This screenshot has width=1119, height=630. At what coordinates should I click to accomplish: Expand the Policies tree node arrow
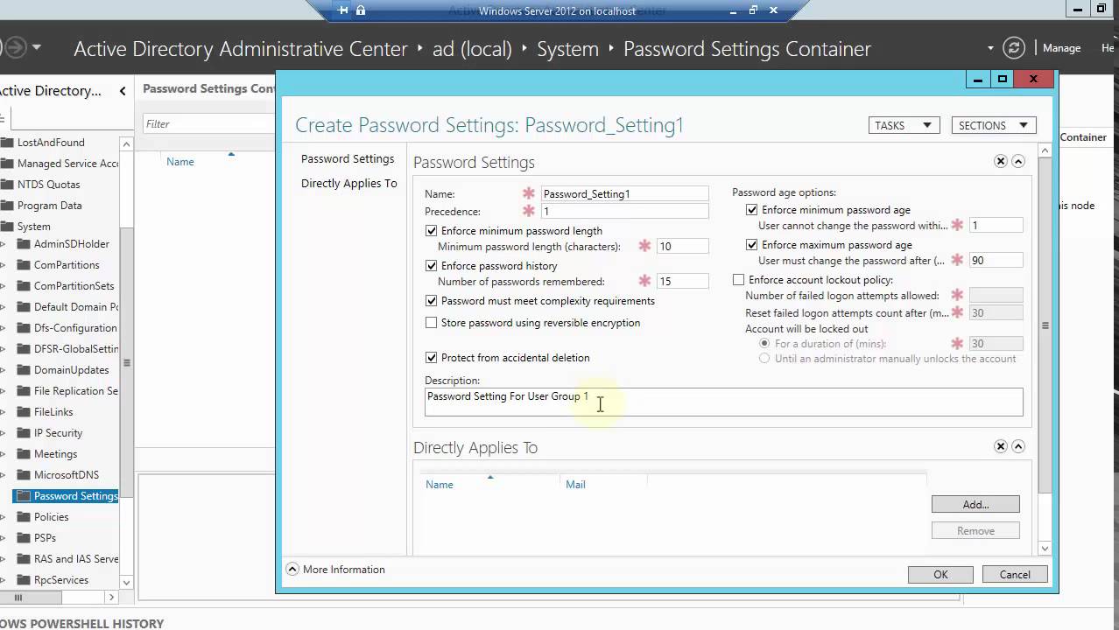tap(4, 517)
